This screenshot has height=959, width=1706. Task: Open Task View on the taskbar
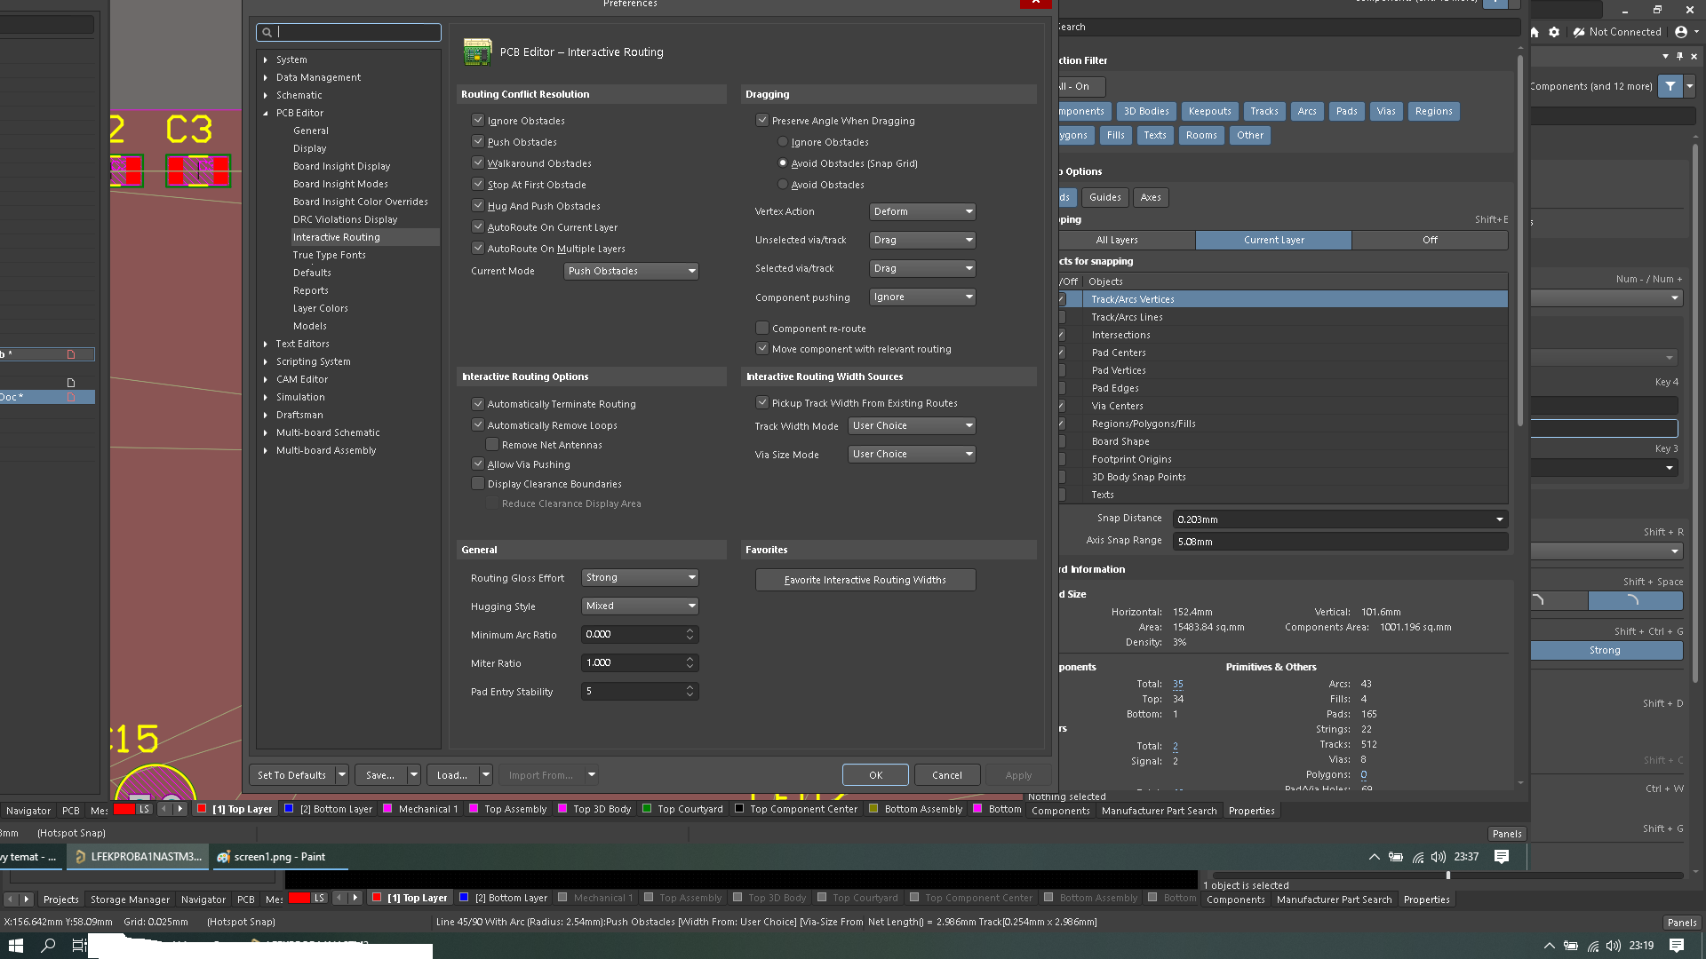coord(79,946)
